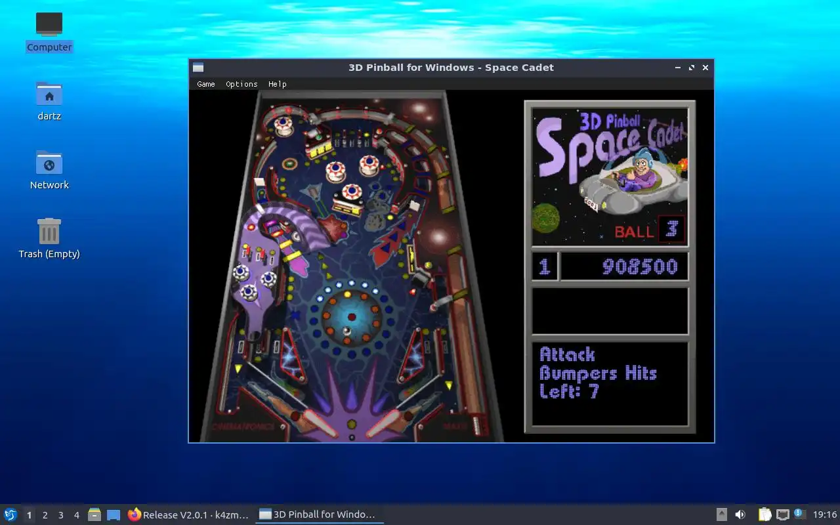The width and height of the screenshot is (840, 525).
Task: Close the 3D Pinball window
Action: [705, 68]
